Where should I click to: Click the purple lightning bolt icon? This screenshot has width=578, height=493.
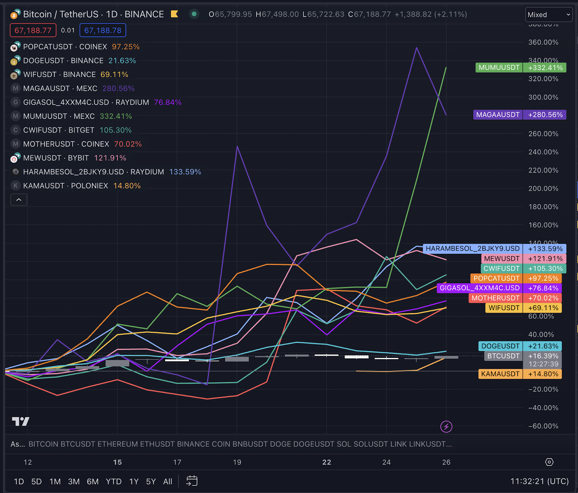click(x=446, y=426)
